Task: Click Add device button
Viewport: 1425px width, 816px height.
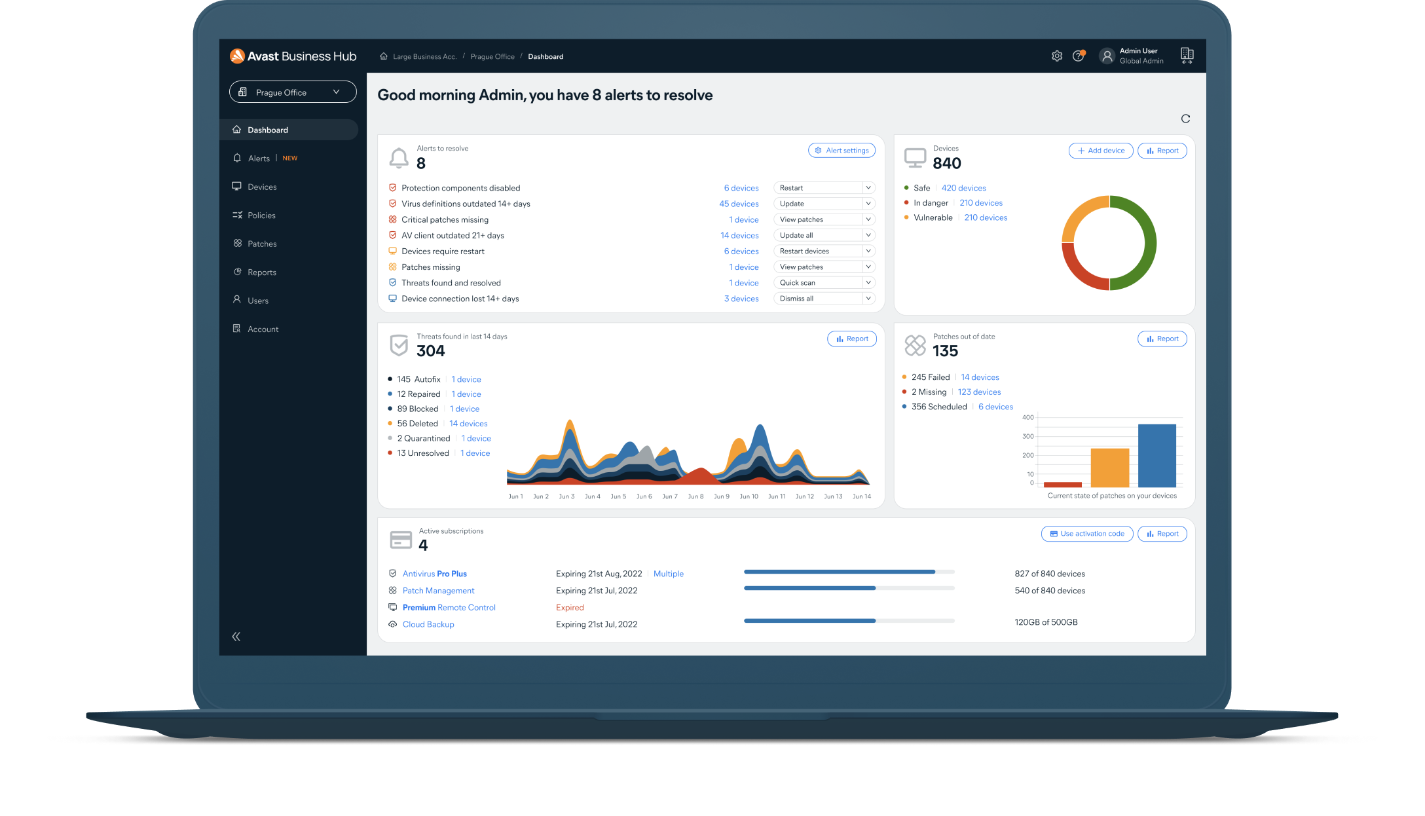Action: [x=1098, y=151]
